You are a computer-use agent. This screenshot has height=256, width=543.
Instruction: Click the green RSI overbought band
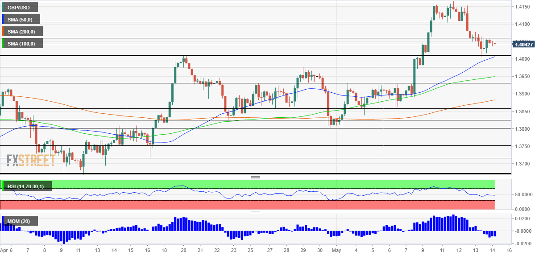pos(268,184)
